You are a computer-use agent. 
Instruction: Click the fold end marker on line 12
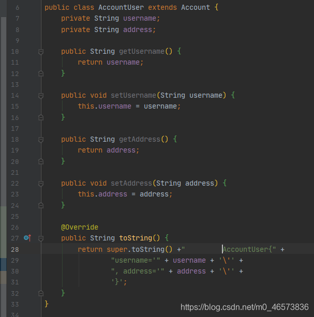point(41,73)
